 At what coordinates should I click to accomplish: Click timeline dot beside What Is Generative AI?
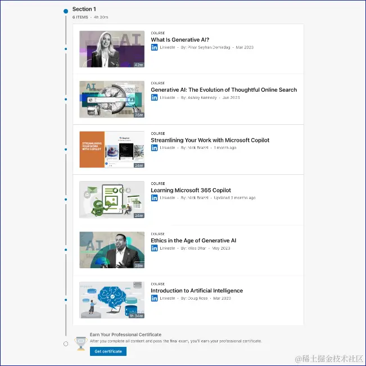[66, 49]
